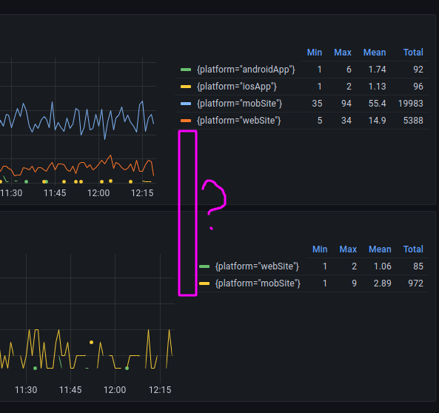439x413 pixels.
Task: Select mean value 1.06 in lower legend
Action: click(x=383, y=266)
